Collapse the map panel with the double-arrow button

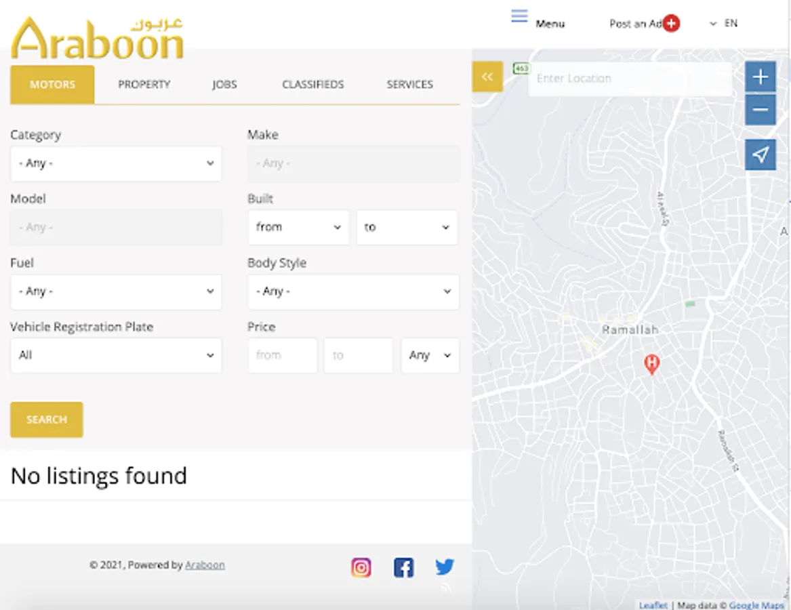487,77
